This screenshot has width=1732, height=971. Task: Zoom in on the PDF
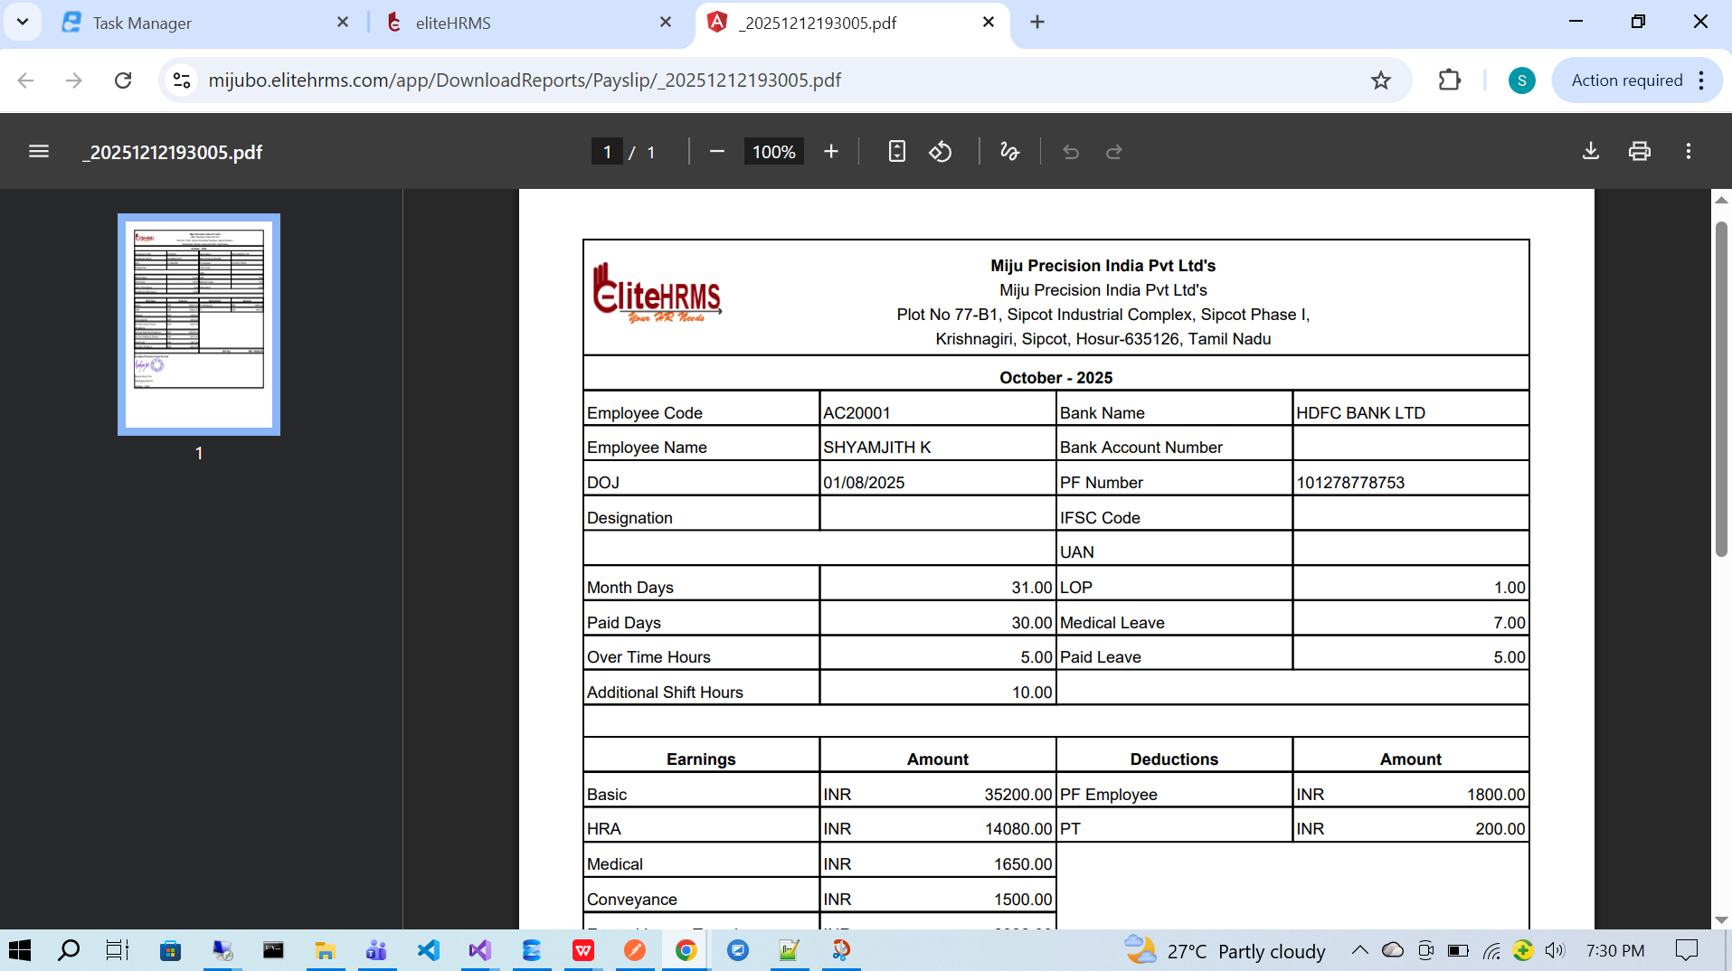[831, 152]
